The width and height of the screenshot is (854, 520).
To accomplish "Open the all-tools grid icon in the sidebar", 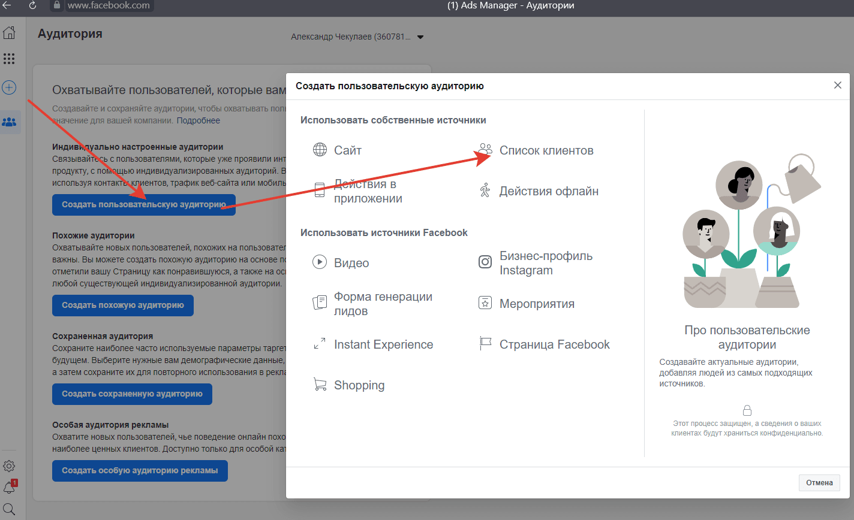I will coord(9,59).
